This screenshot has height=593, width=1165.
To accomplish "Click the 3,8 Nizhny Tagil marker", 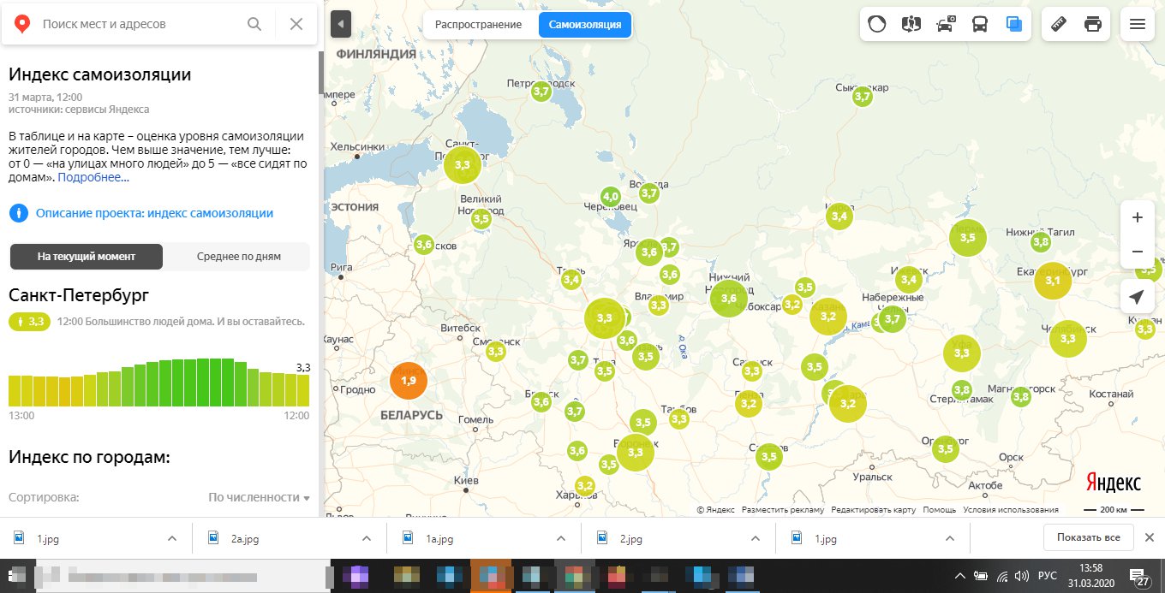I will (1041, 242).
